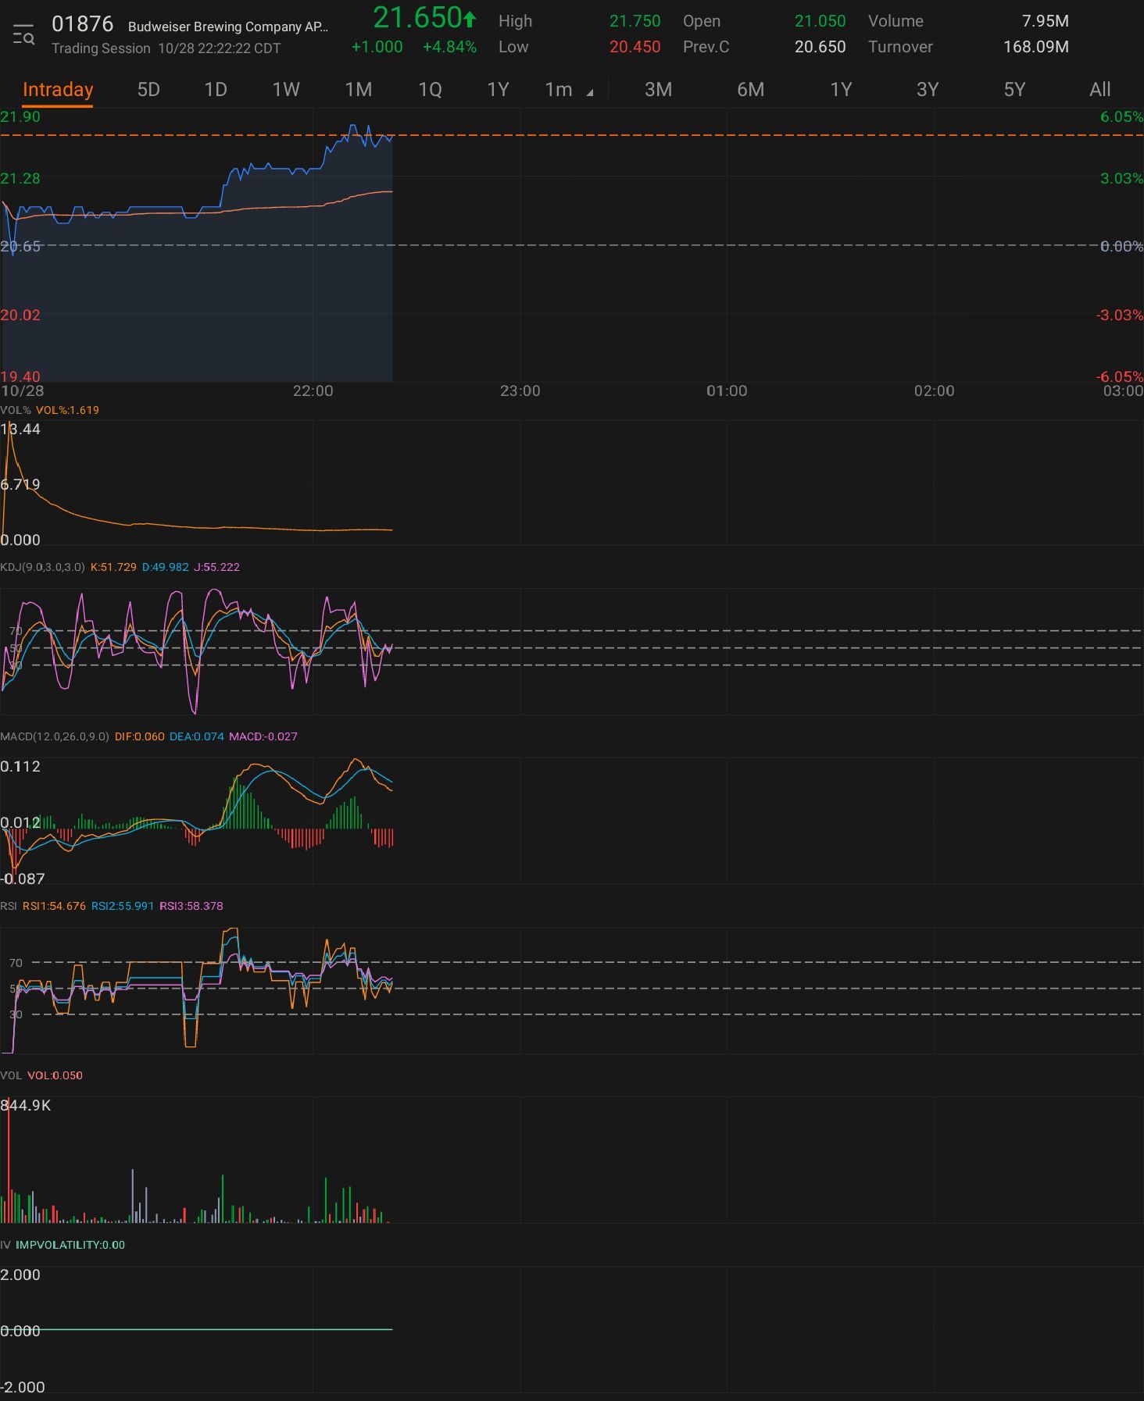Image resolution: width=1144 pixels, height=1401 pixels.
Task: Select the 1Q chart tab
Action: pos(430,90)
